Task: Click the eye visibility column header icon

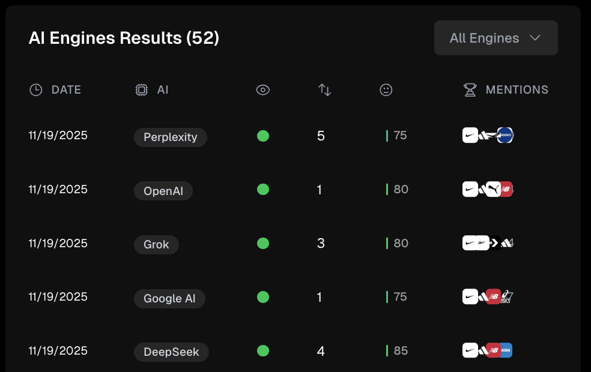Action: (x=262, y=90)
